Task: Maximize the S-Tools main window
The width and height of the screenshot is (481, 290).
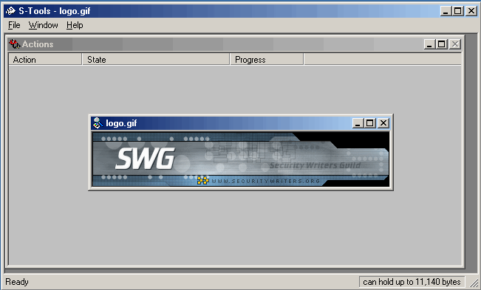Action: pyautogui.click(x=457, y=11)
